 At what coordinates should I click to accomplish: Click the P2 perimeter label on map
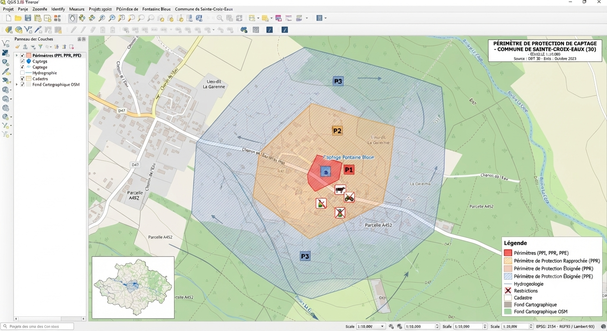[337, 131]
